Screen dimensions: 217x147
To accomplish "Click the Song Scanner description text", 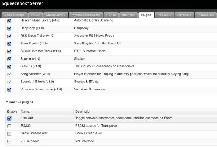I will tap(131, 74).
